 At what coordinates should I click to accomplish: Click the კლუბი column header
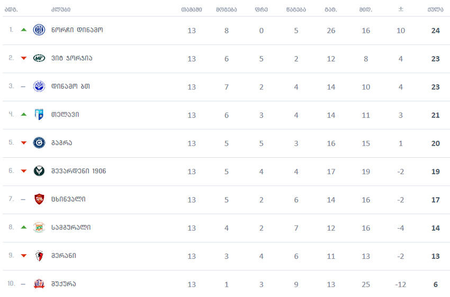[x=61, y=10]
